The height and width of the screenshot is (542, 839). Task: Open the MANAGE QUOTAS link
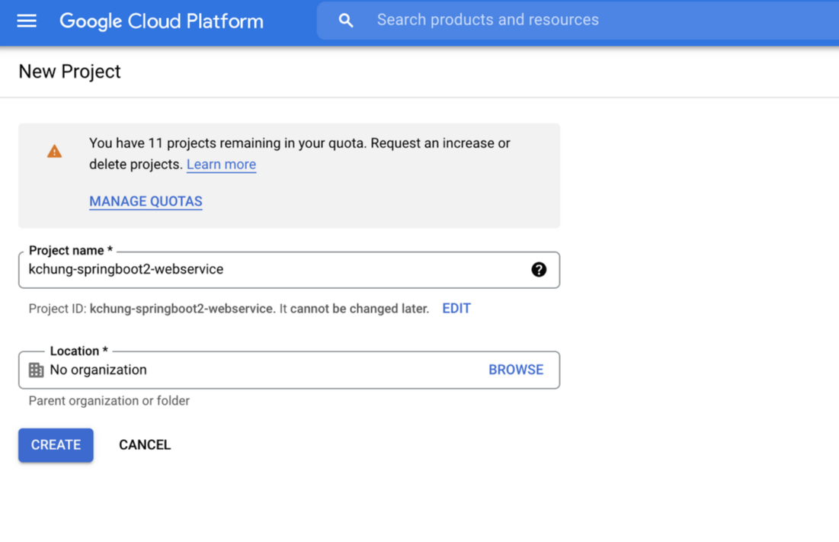(146, 201)
